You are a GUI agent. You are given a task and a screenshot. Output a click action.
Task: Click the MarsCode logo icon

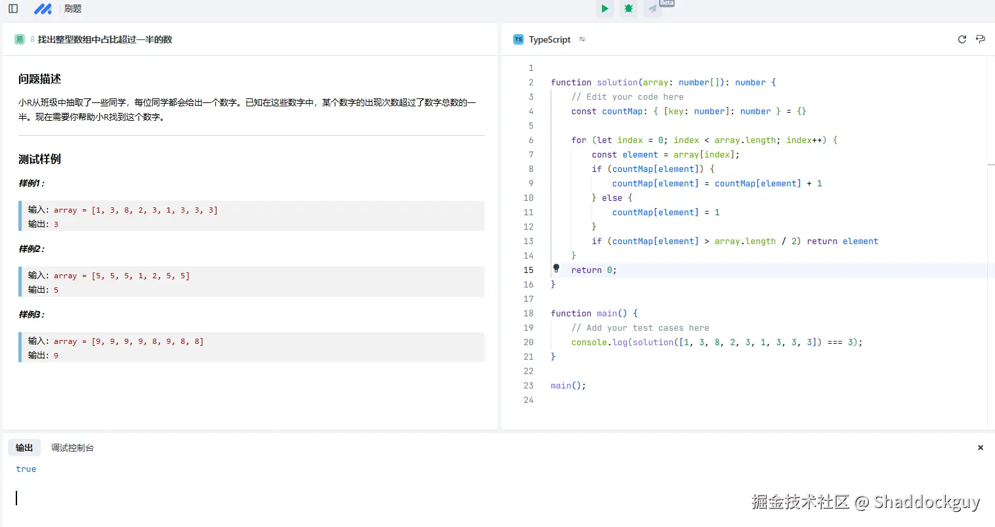(43, 9)
